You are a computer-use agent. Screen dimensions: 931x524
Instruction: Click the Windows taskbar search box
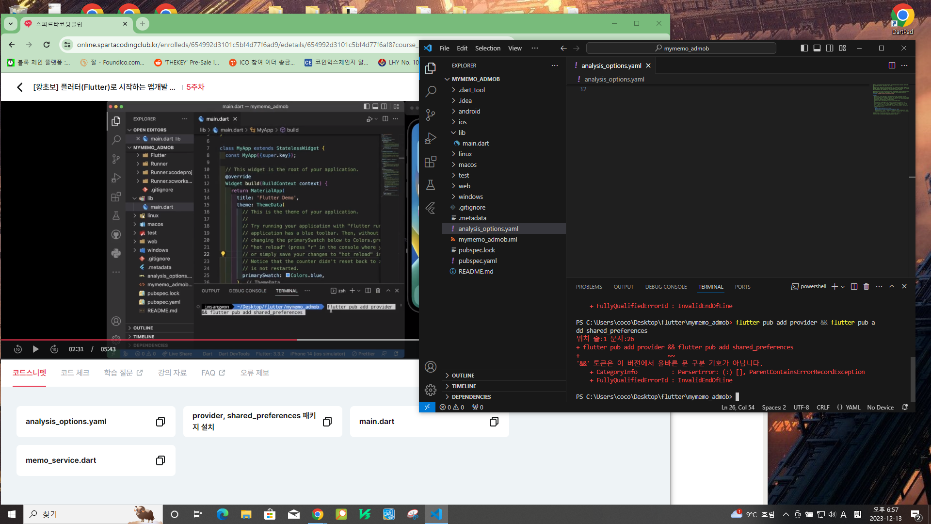[x=92, y=514]
